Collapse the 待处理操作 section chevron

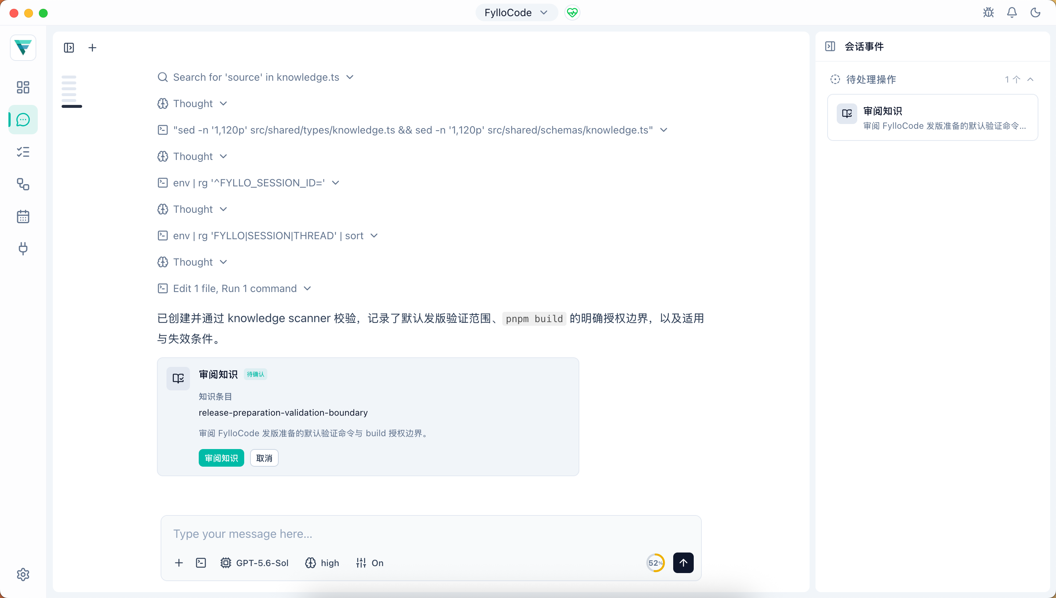pos(1030,79)
